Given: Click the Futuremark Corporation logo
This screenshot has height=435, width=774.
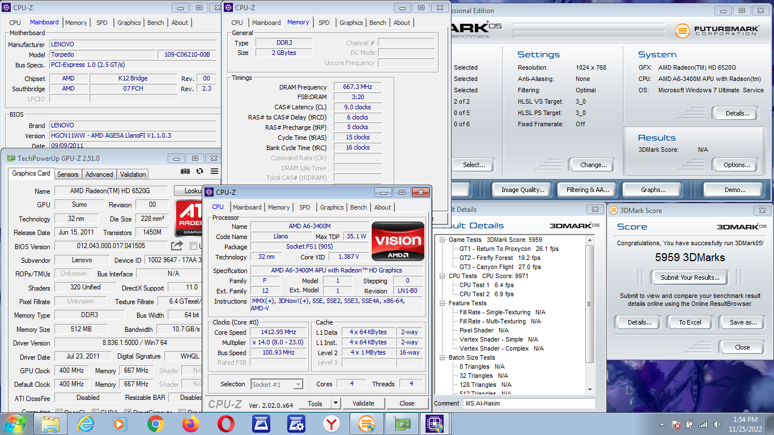Looking at the screenshot, I should [x=716, y=30].
